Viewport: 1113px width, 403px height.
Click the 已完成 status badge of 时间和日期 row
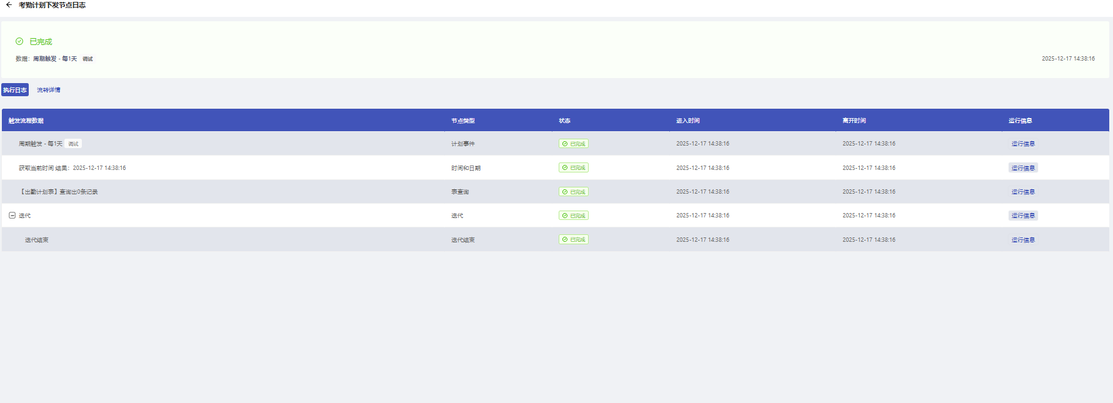click(x=573, y=168)
